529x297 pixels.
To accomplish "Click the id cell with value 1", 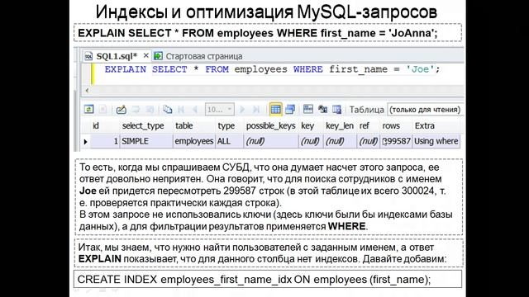I will pos(105,141).
